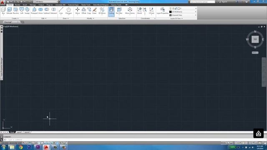
Task: Expand the Draw panel
Action: point(65,18)
